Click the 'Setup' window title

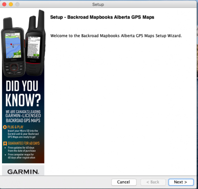coord(98,4)
